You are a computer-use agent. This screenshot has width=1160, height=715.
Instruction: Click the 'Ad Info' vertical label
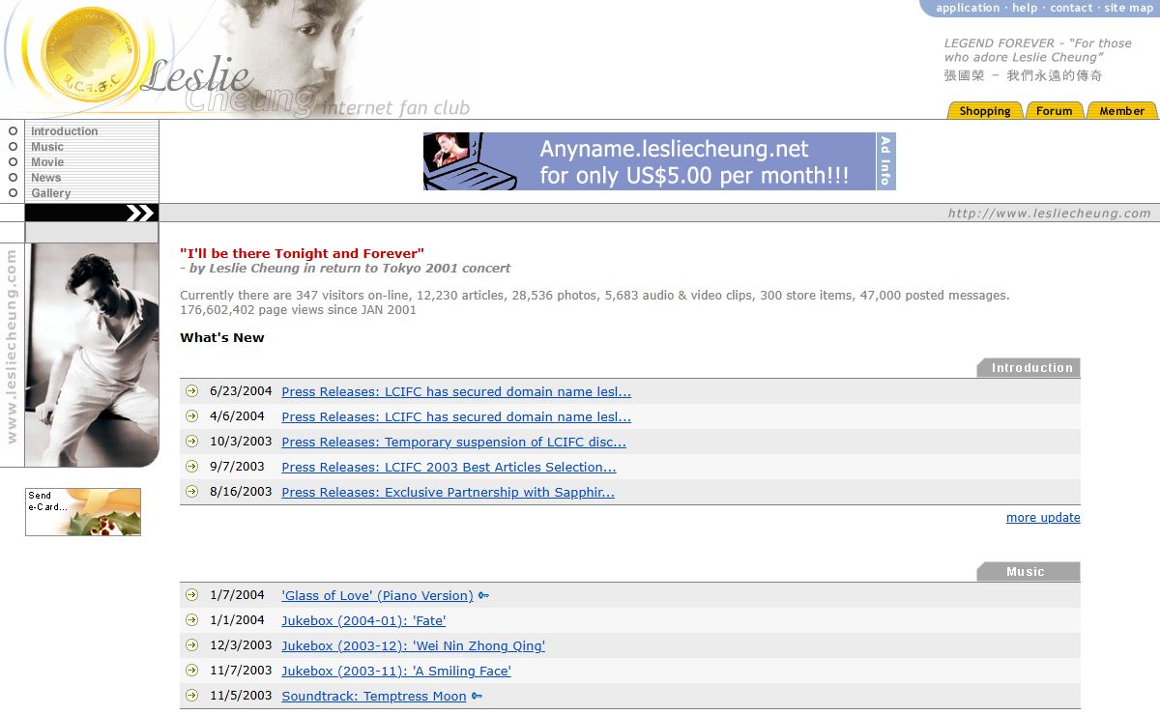(x=885, y=161)
